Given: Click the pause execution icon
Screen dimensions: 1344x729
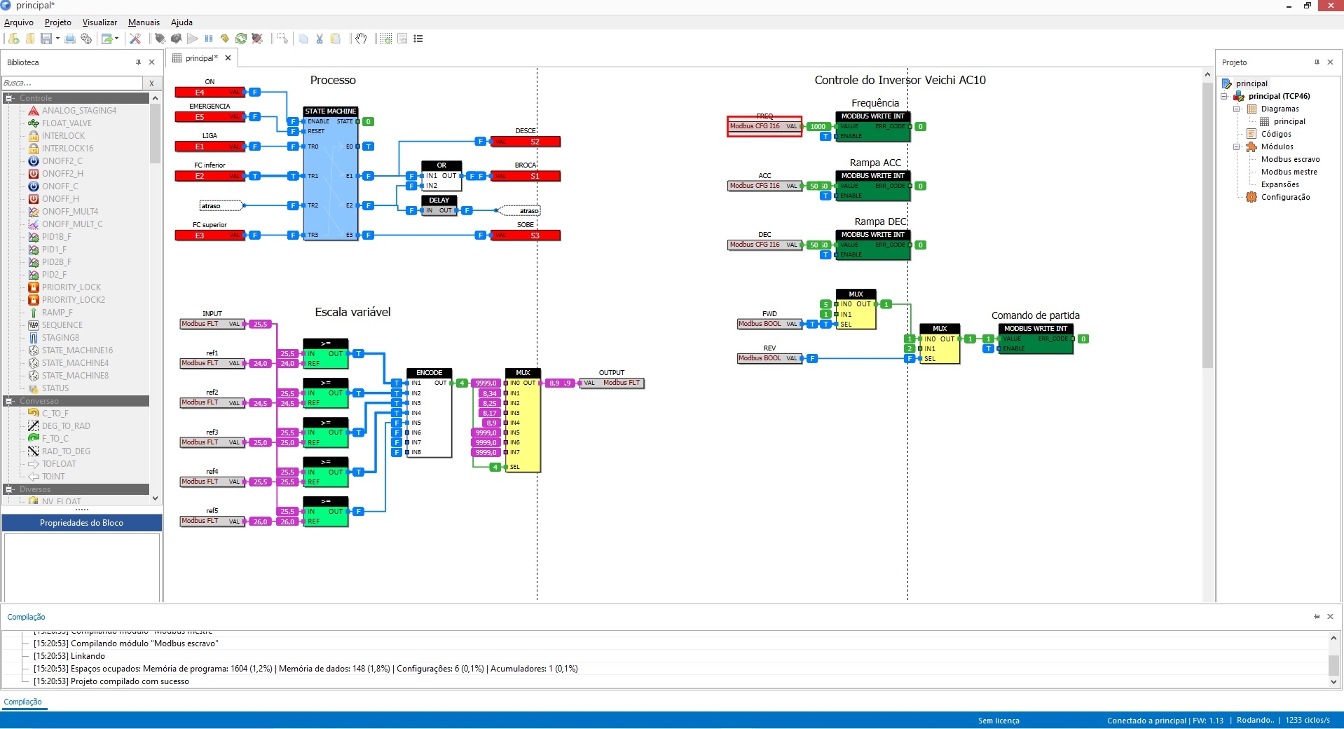Looking at the screenshot, I should [x=209, y=39].
